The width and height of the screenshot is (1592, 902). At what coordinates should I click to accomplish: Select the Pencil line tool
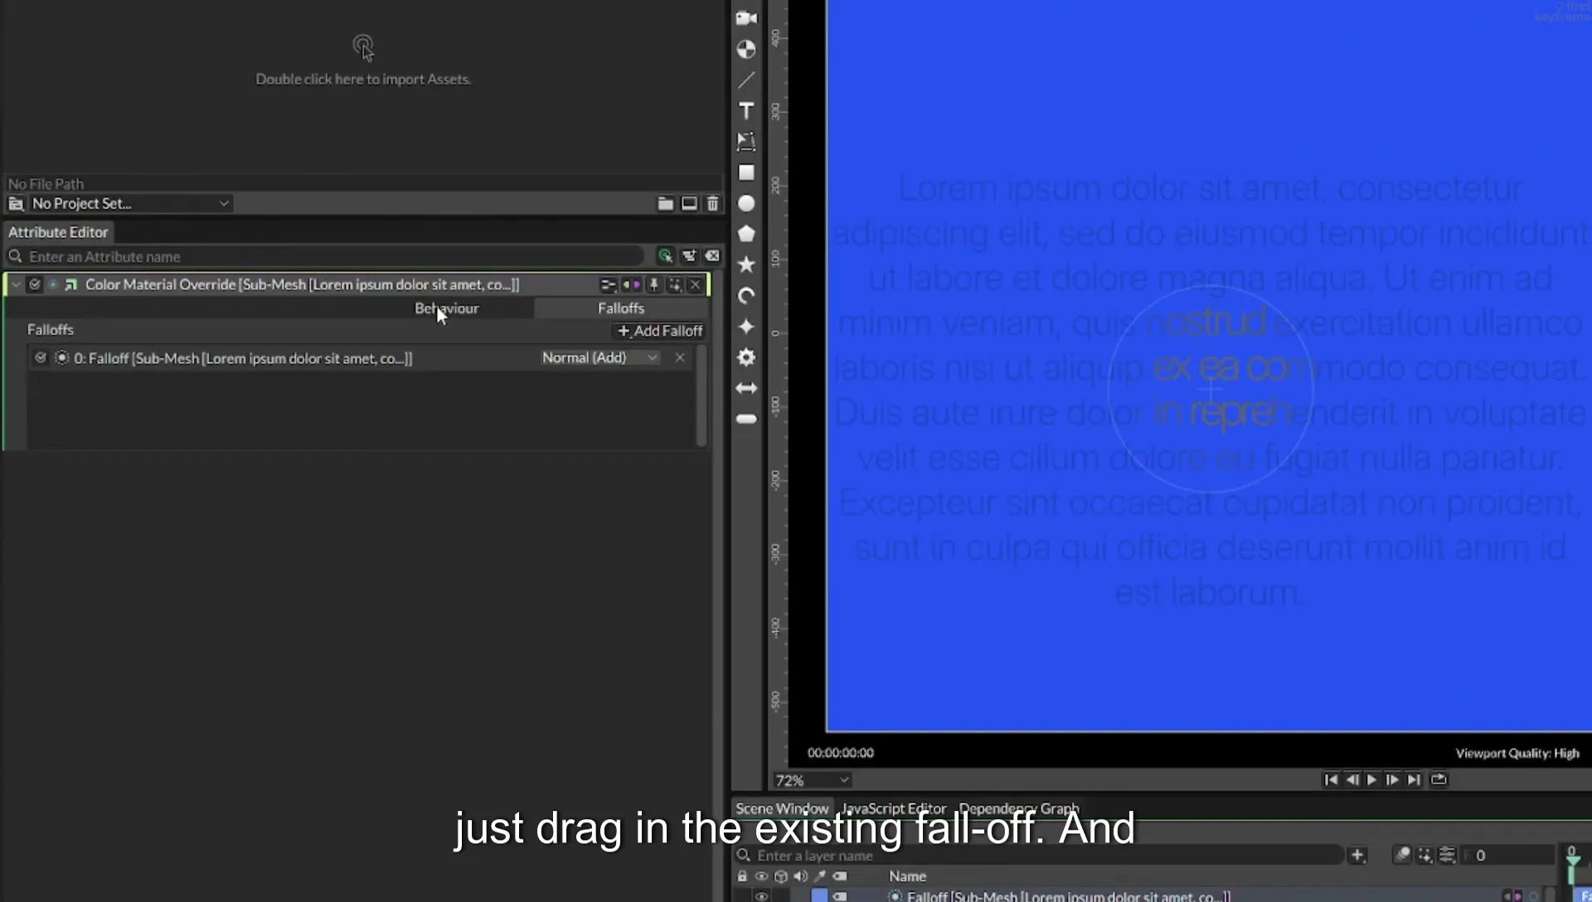point(746,80)
